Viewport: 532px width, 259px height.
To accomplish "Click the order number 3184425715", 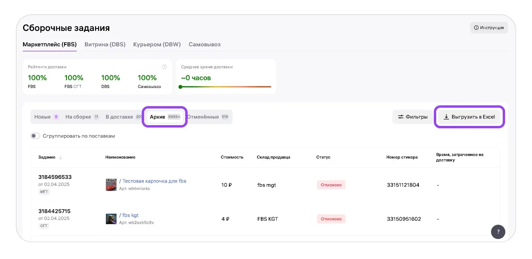I will (x=54, y=211).
